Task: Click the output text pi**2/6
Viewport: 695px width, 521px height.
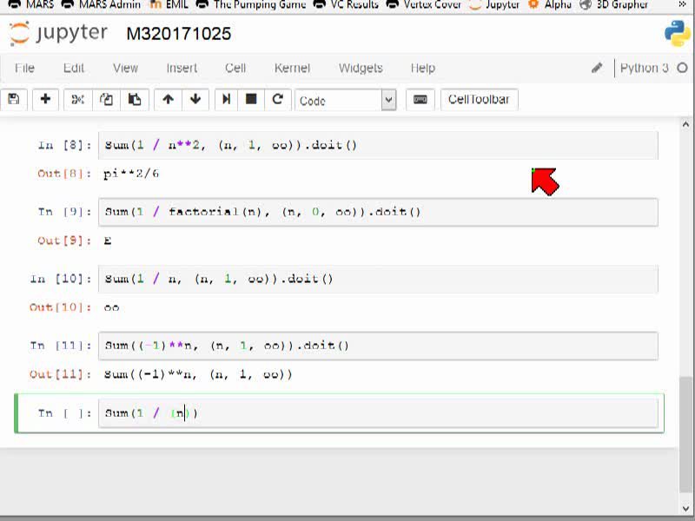Action: (131, 173)
